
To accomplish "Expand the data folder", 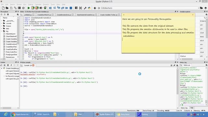I will [x=2, y=29].
